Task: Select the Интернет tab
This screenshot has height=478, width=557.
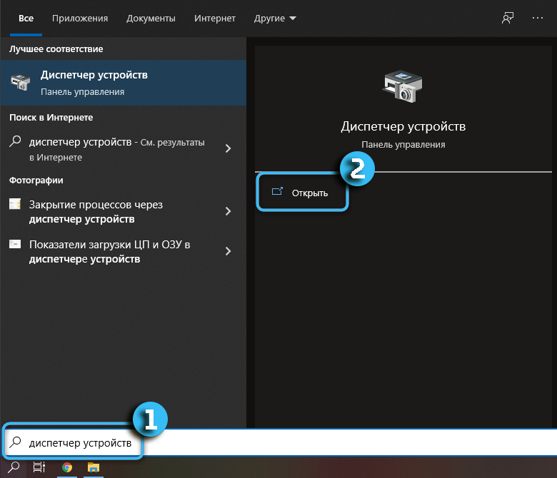Action: [214, 18]
